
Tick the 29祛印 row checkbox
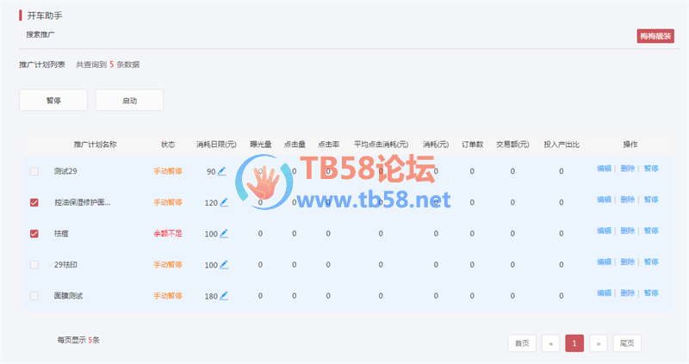34,264
